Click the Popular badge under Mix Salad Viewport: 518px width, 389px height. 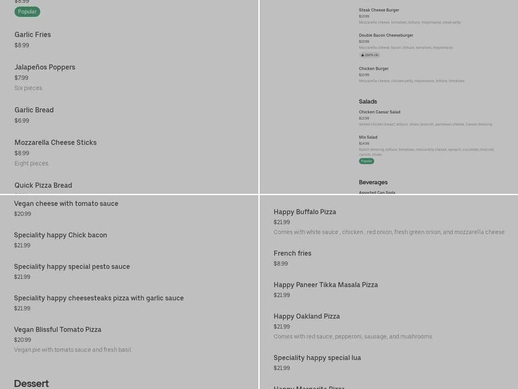point(366,161)
